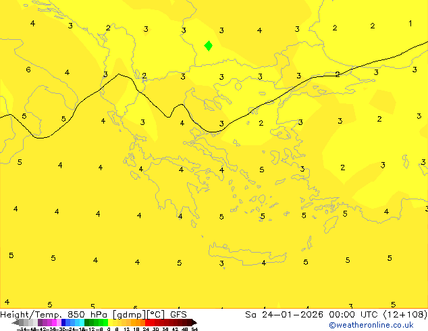This screenshot has width=428, height=331.
Task: Click the bright red swatch in the legend
Action: (147, 322)
